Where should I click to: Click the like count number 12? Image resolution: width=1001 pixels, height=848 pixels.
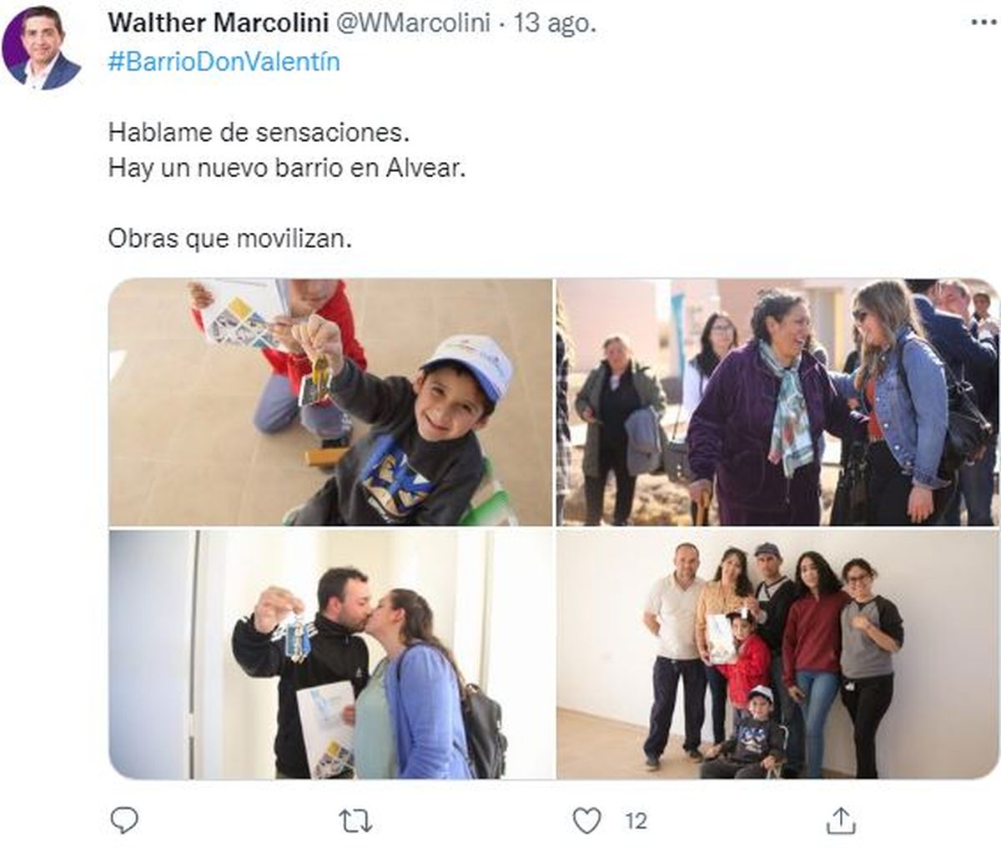click(636, 821)
